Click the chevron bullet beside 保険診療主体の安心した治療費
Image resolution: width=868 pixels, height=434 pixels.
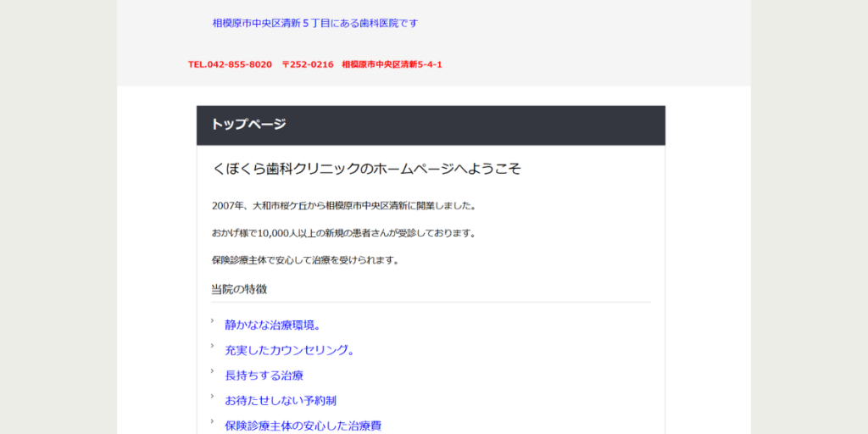[213, 420]
